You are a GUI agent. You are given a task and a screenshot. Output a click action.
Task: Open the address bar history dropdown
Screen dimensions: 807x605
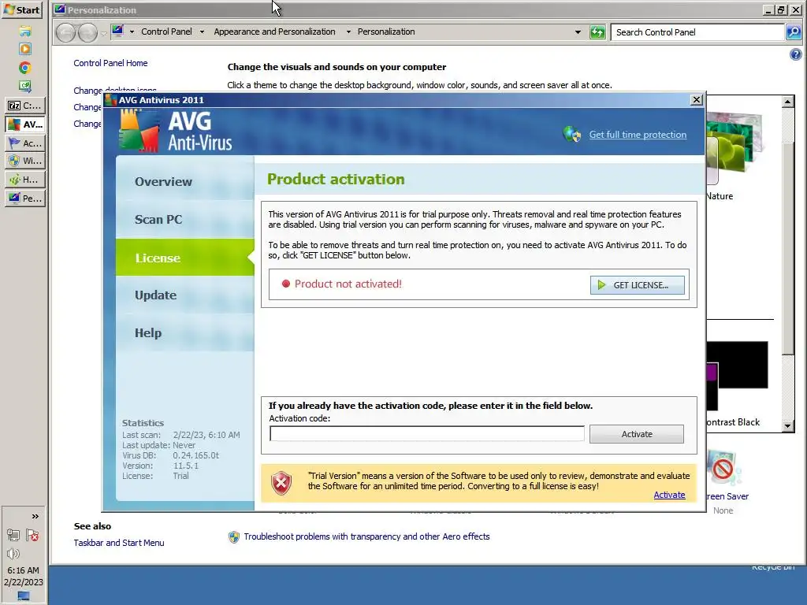point(578,32)
